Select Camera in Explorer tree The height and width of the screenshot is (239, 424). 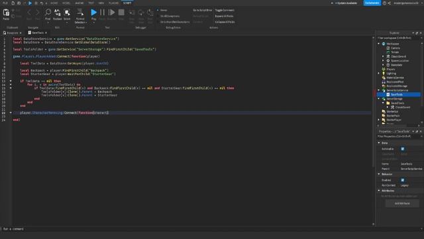pos(395,48)
